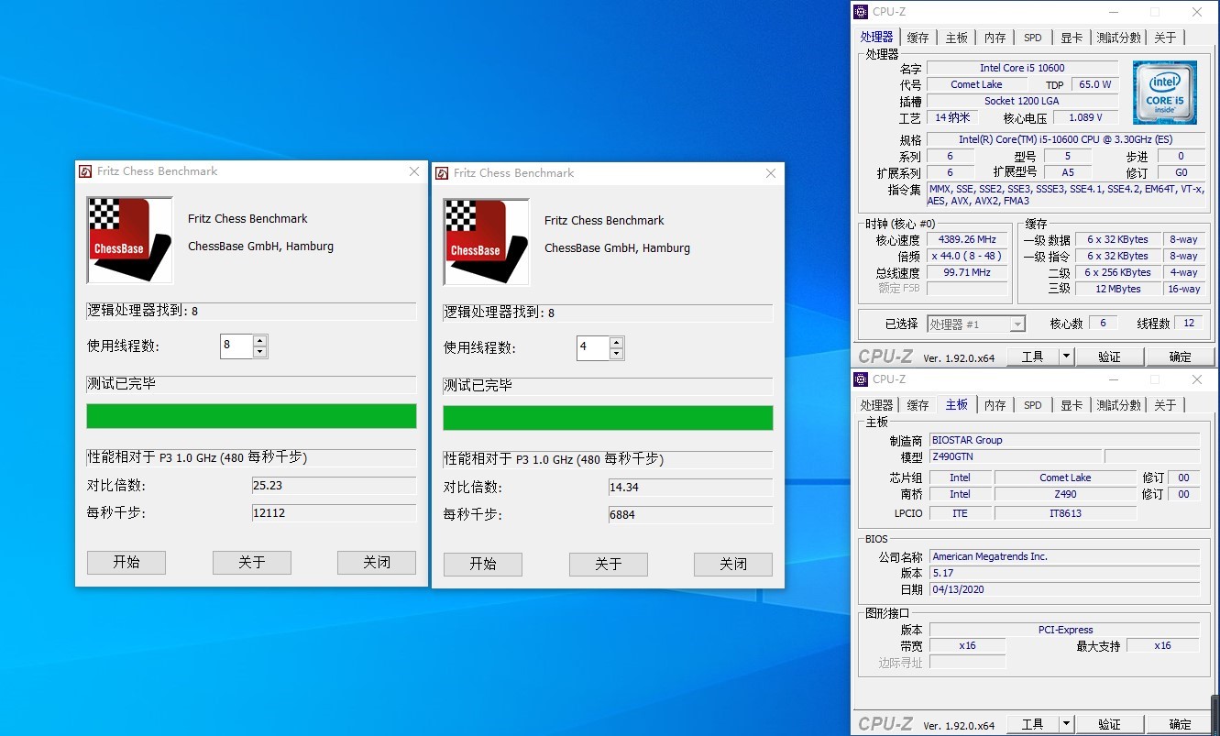
Task: Click thread count field showing 8
Action: click(x=236, y=346)
